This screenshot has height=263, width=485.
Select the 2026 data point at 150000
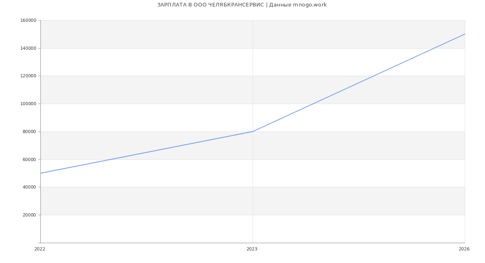[x=464, y=34]
